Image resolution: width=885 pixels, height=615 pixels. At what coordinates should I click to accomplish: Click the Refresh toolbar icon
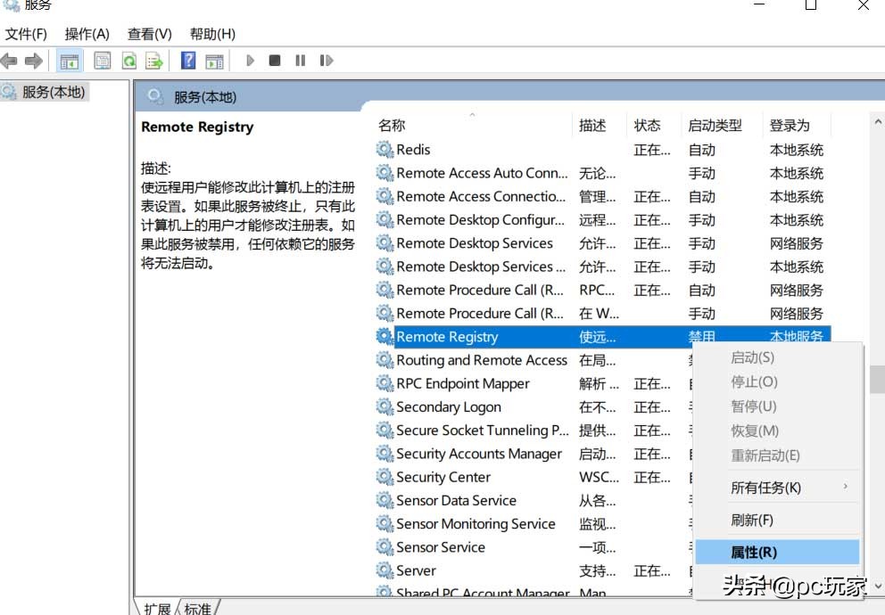128,60
